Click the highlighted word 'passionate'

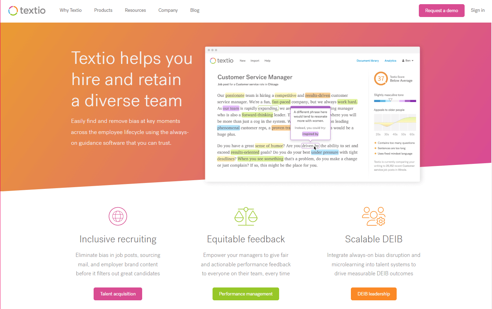235,95
